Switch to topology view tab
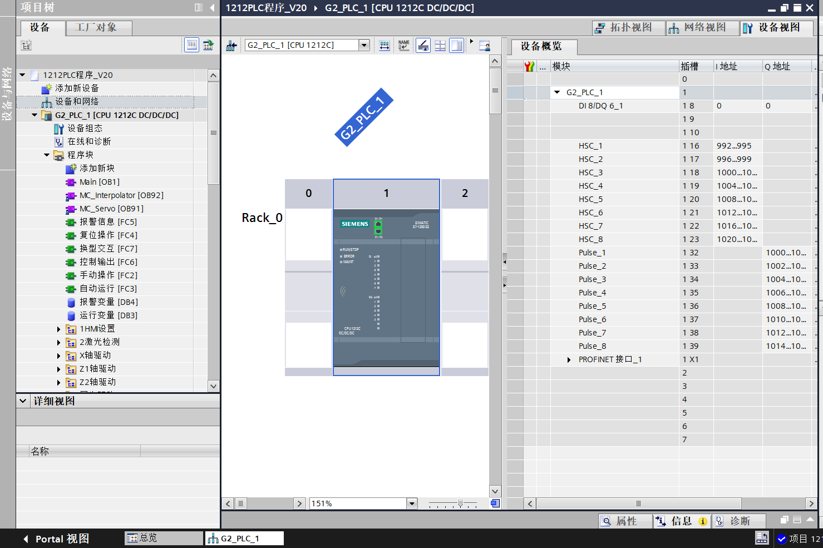This screenshot has height=548, width=823. click(x=629, y=28)
